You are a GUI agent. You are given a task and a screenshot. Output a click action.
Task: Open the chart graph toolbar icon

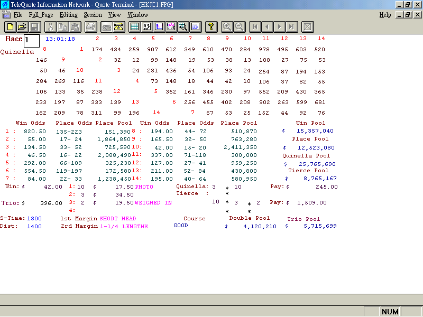pos(159,27)
